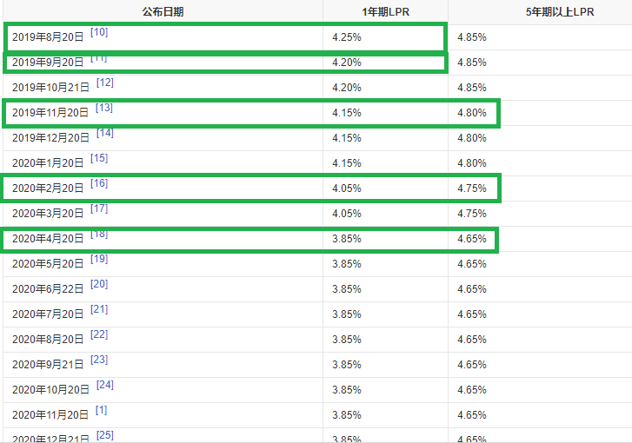Viewport: 632px width, 443px height.
Task: Click the 5年期以上LPR column header
Action: pyautogui.click(x=540, y=12)
